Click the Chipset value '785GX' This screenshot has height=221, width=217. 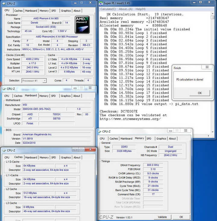(57, 114)
